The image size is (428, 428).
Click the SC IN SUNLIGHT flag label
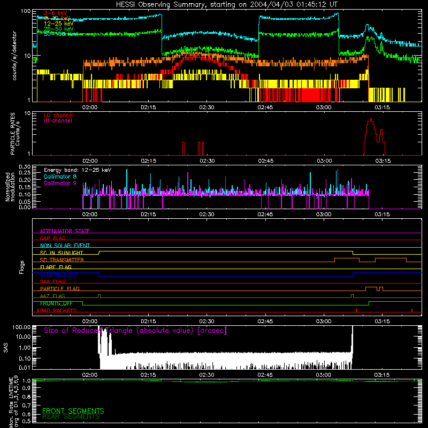[62, 253]
